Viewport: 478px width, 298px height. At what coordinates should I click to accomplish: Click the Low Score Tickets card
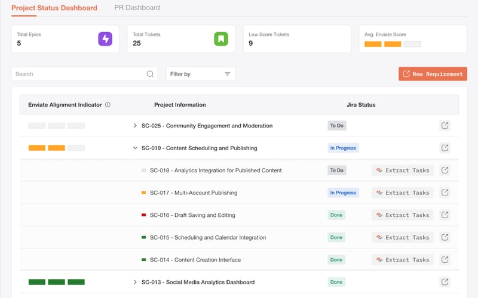click(297, 39)
